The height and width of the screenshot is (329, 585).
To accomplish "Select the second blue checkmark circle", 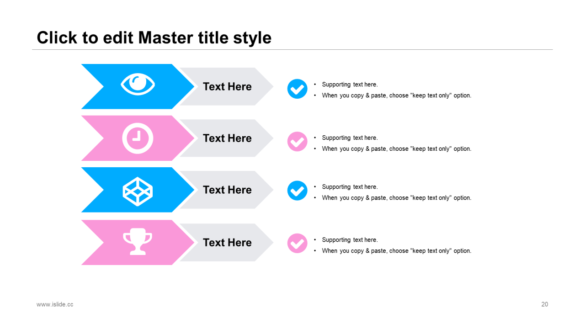I will tap(297, 191).
